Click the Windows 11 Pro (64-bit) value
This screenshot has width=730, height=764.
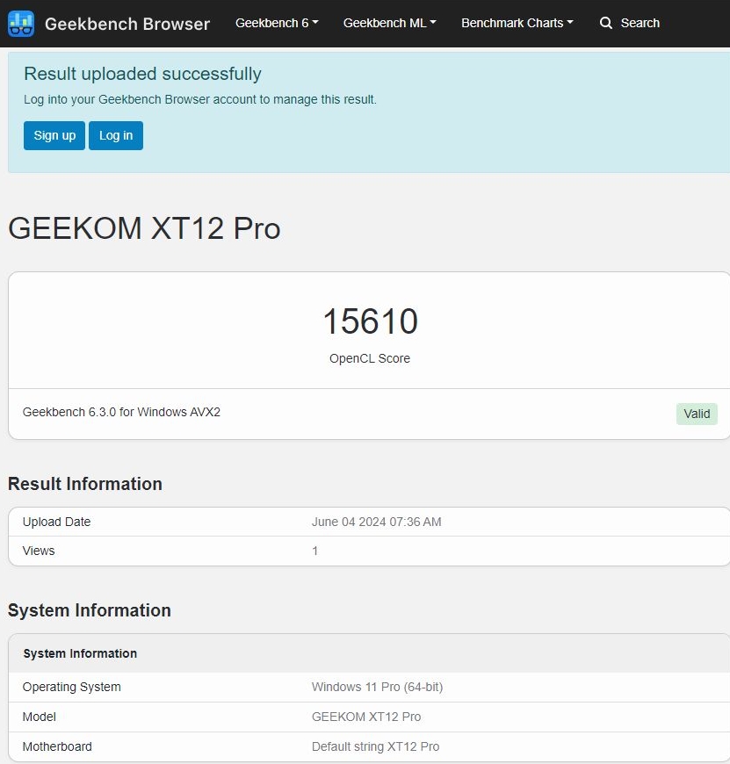click(377, 687)
